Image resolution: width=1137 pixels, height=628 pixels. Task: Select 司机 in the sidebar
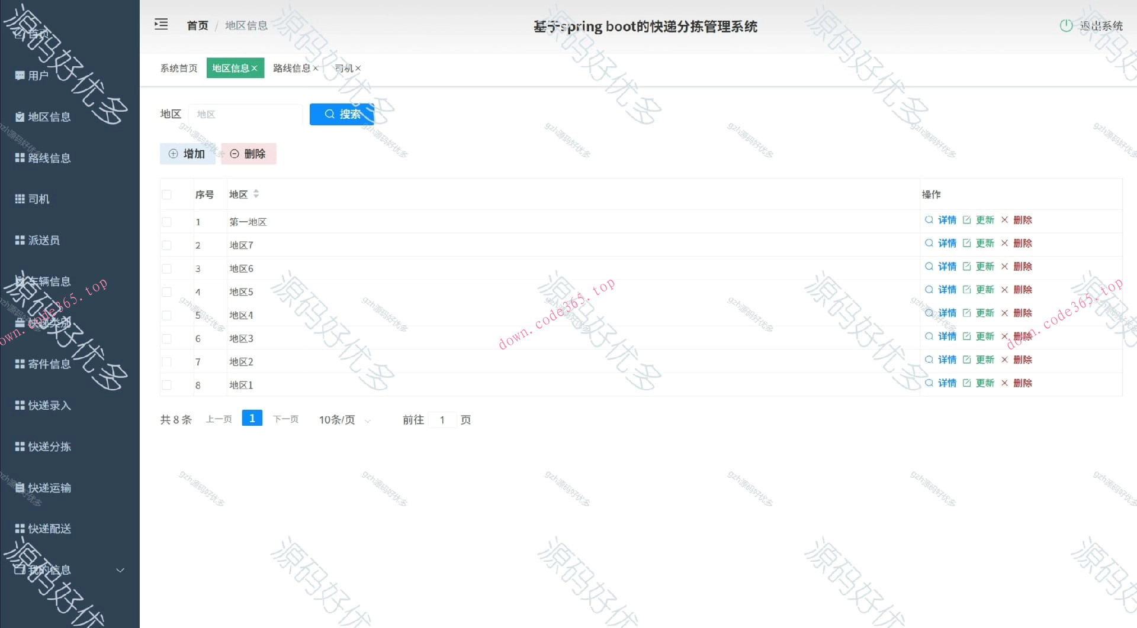tap(37, 199)
